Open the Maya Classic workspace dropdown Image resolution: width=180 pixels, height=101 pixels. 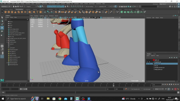coord(168,4)
